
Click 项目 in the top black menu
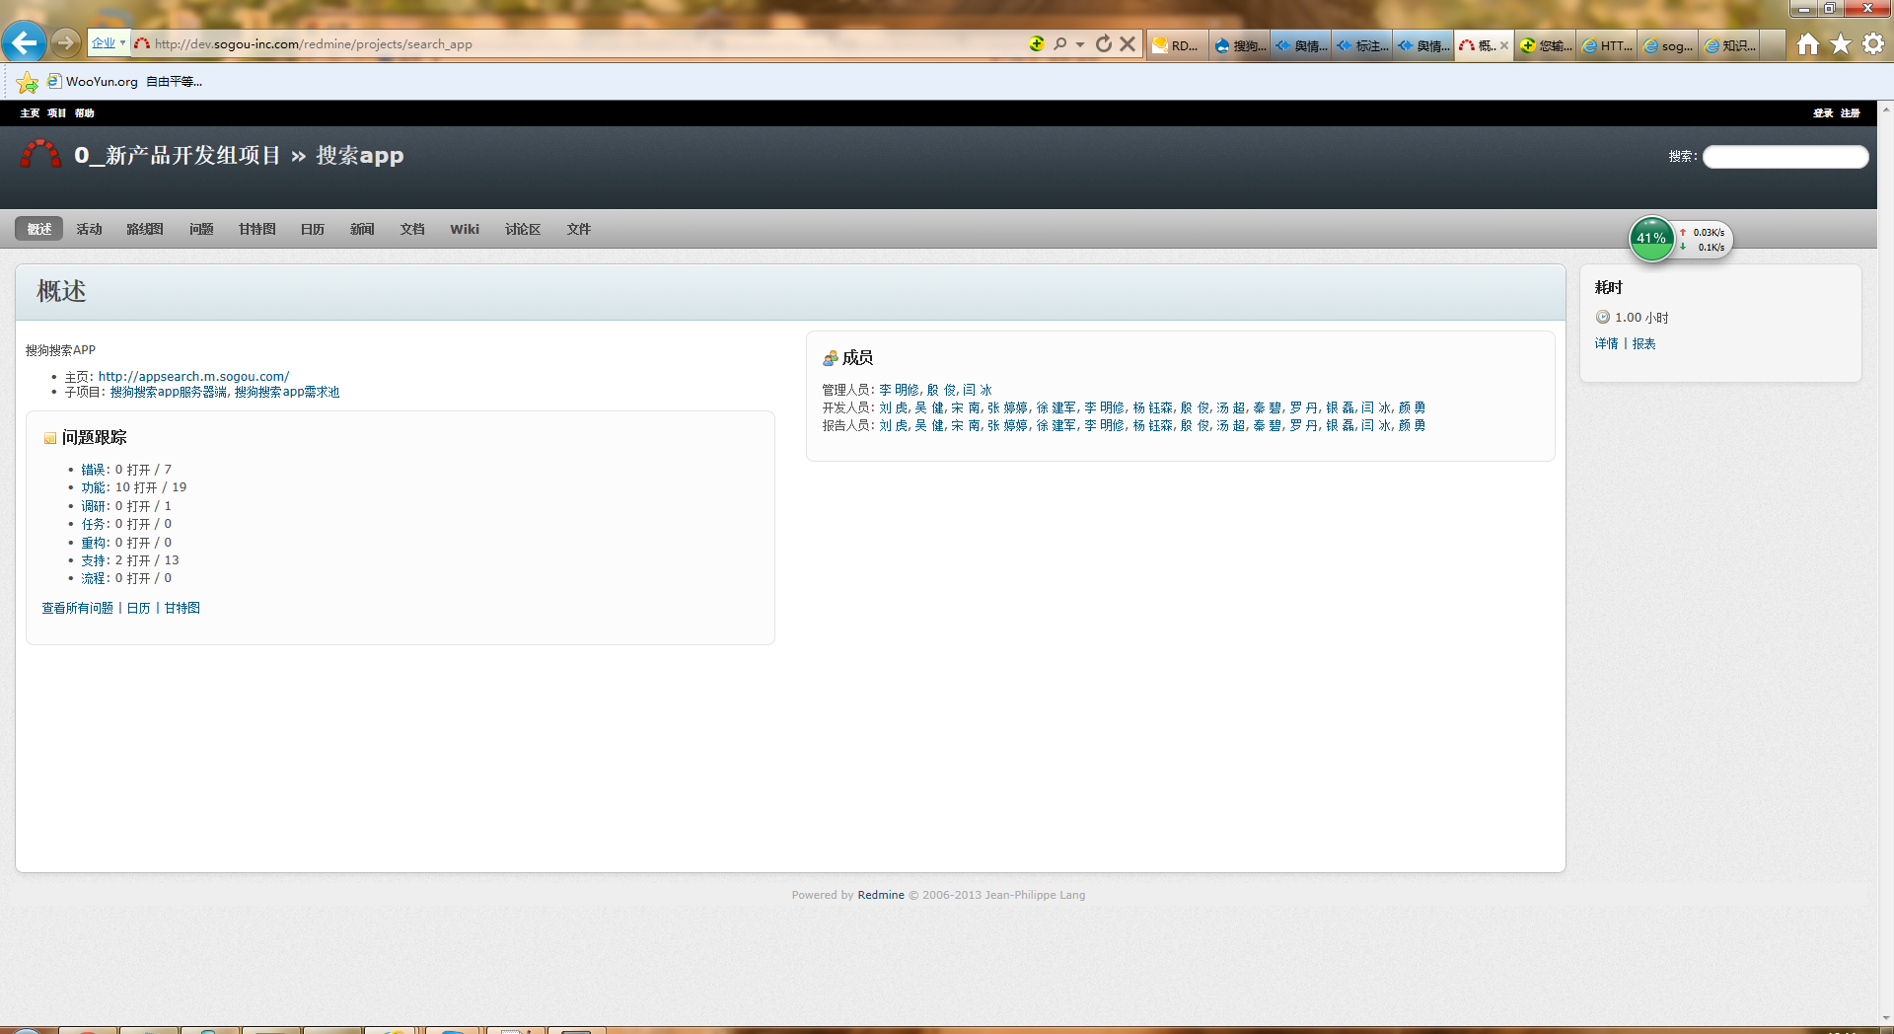(x=57, y=113)
